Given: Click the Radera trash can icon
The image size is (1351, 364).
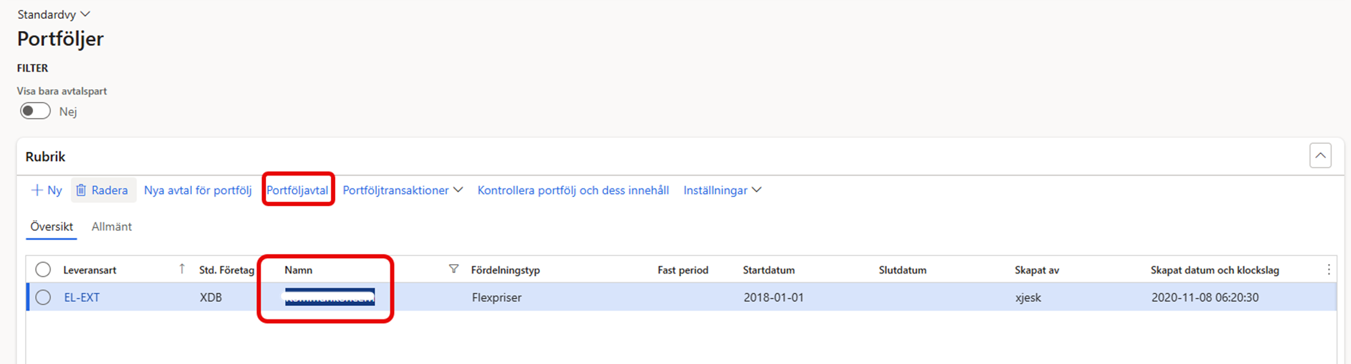Looking at the screenshot, I should pos(81,190).
